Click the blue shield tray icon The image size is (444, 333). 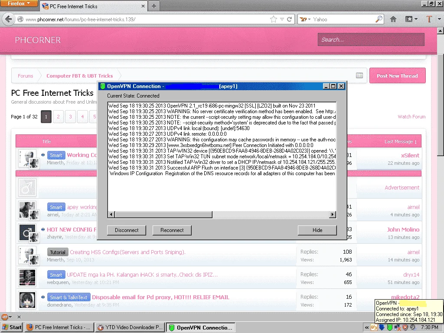point(382,327)
